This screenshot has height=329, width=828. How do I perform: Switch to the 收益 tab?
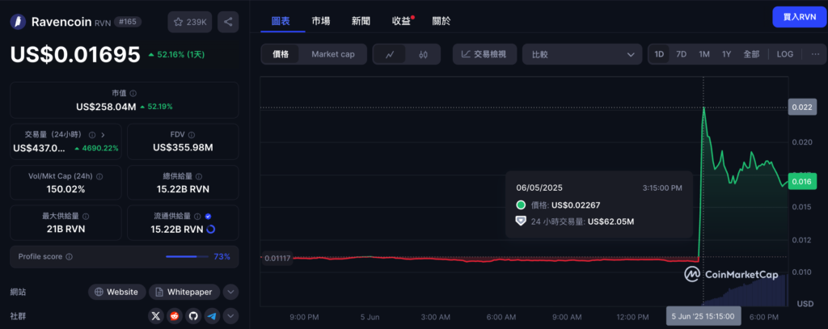coord(401,21)
